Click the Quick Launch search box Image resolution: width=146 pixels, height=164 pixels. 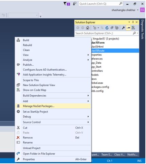[x=101, y=4]
